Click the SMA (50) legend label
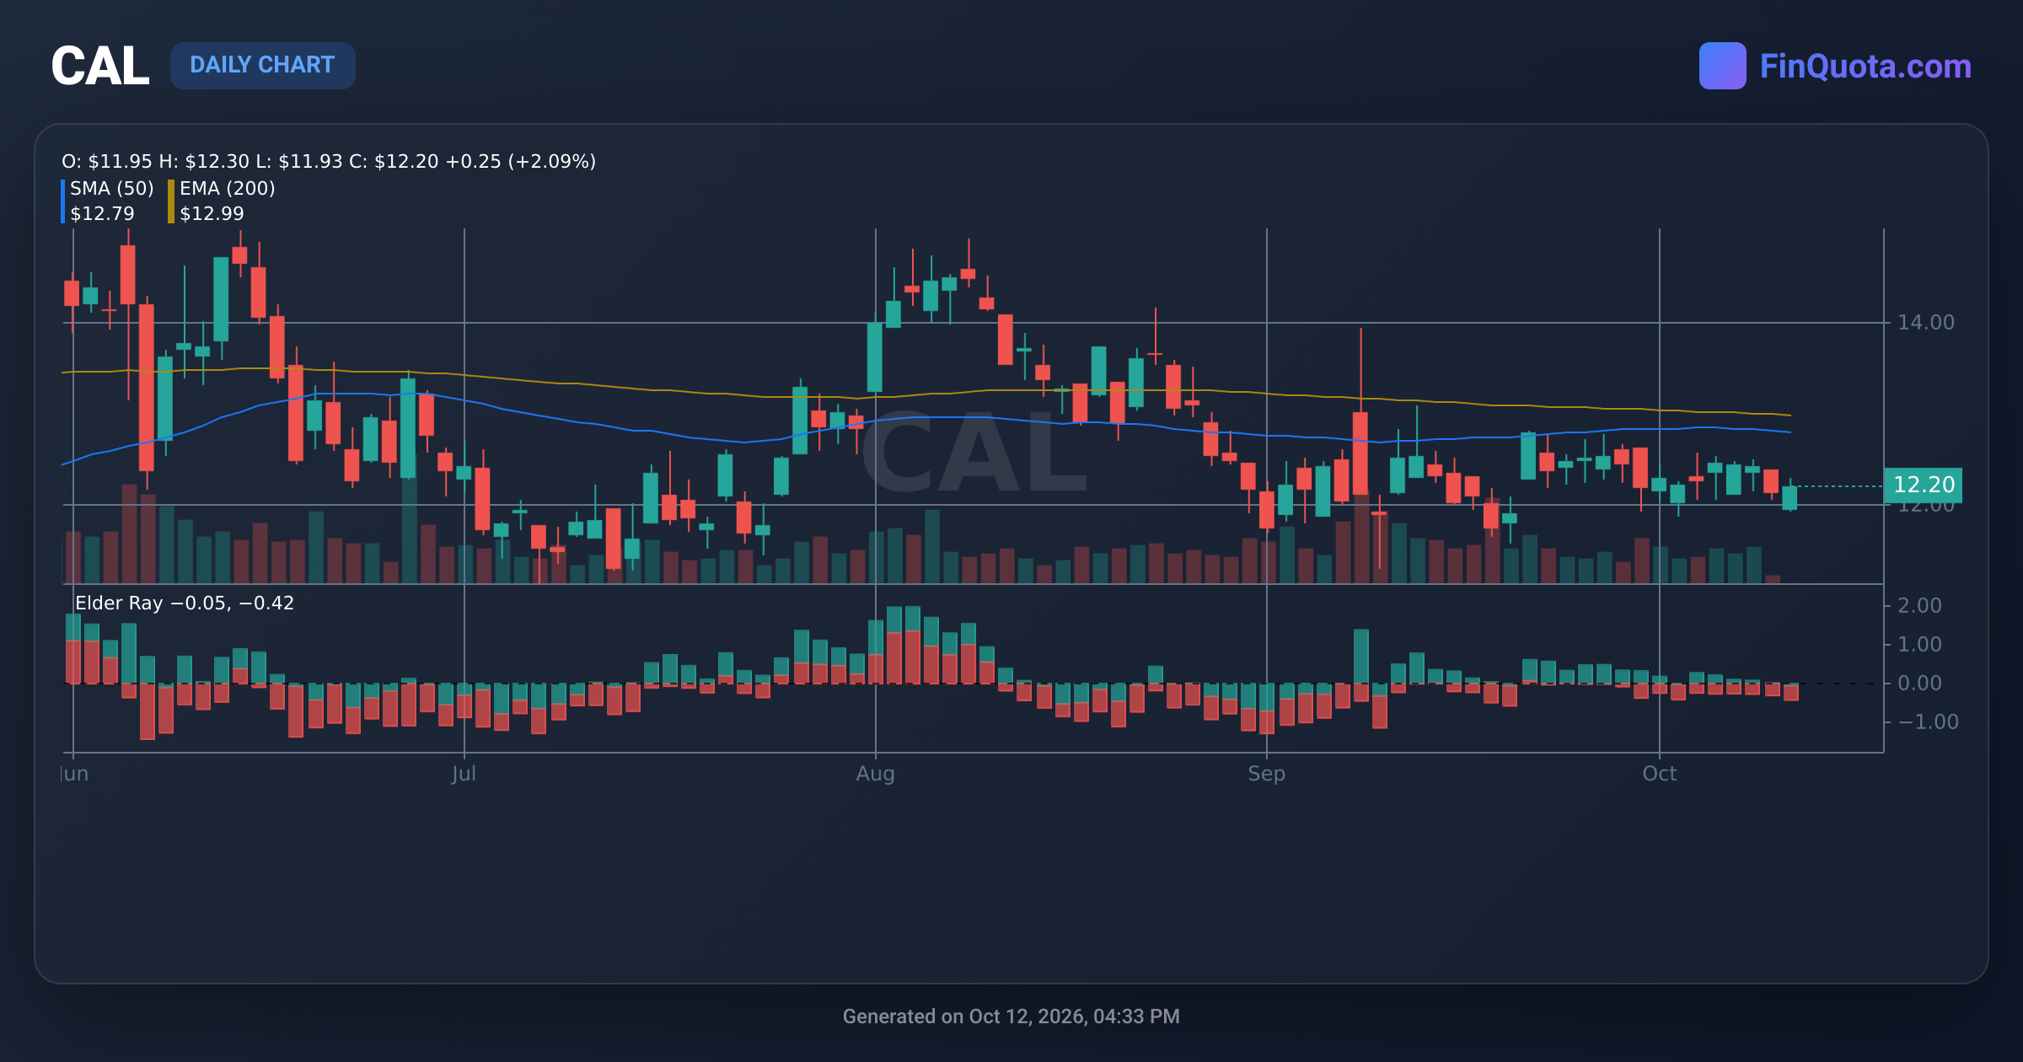The width and height of the screenshot is (2023, 1062). pos(112,188)
